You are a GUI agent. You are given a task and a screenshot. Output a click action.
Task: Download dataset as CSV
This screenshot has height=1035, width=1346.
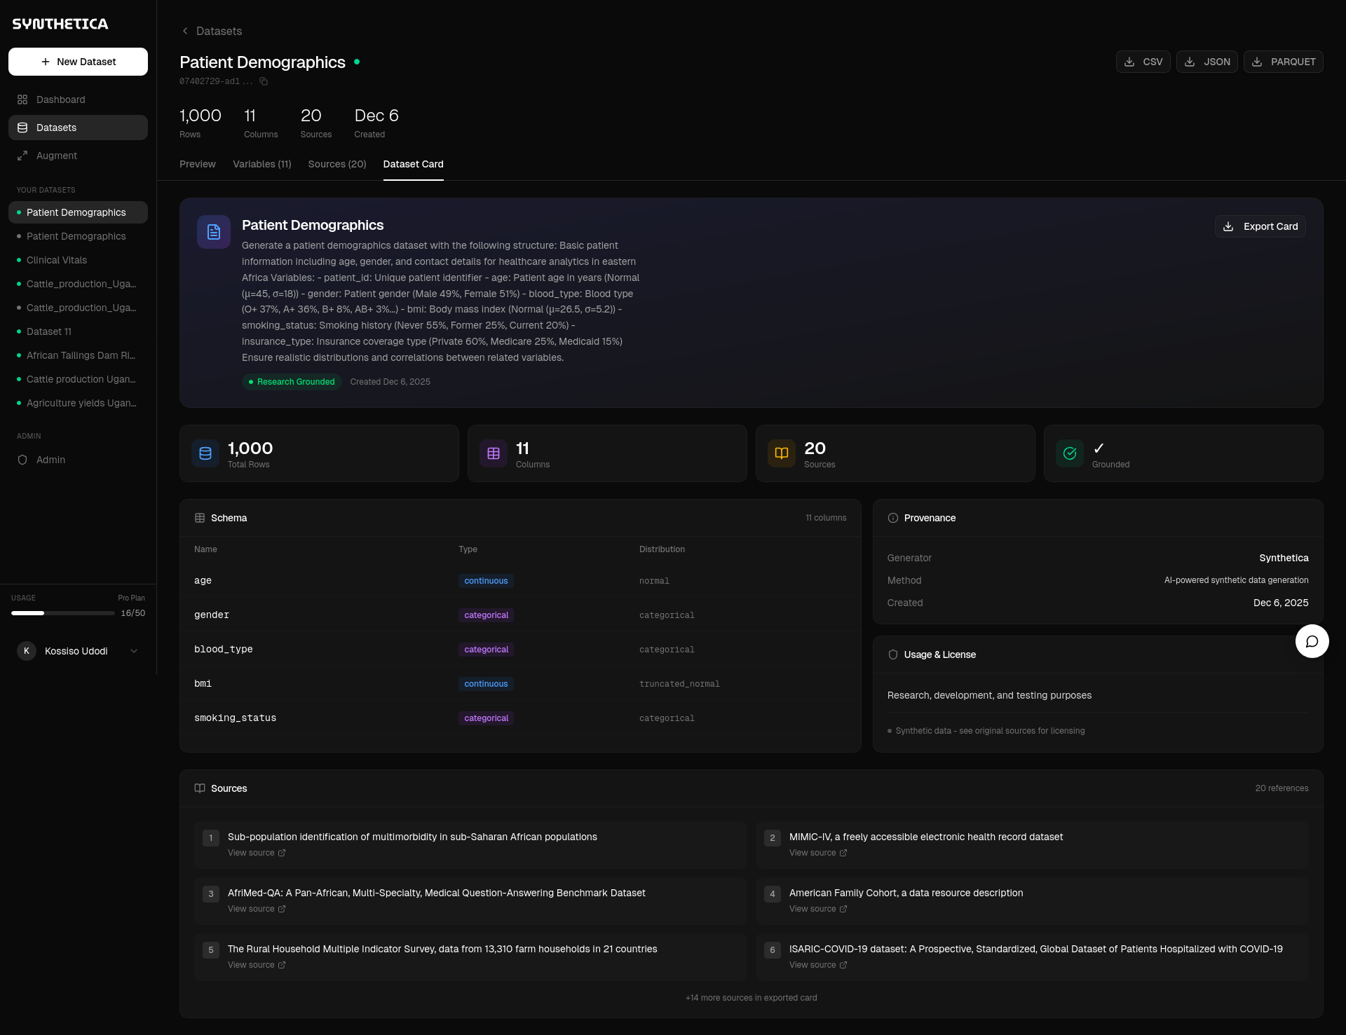tap(1143, 62)
